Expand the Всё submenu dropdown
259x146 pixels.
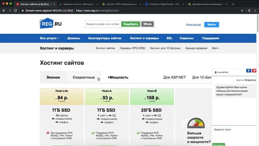pyautogui.click(x=216, y=48)
